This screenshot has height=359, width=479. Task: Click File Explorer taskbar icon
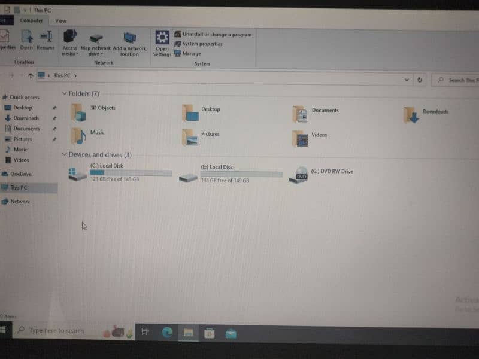tap(188, 333)
